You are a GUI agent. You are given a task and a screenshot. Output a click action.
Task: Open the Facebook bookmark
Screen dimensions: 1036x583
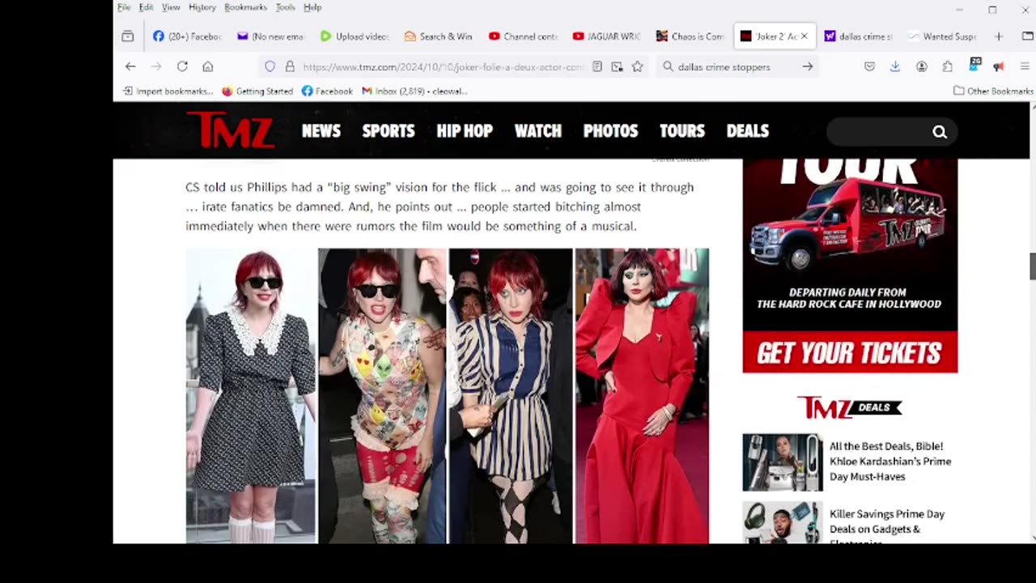327,91
